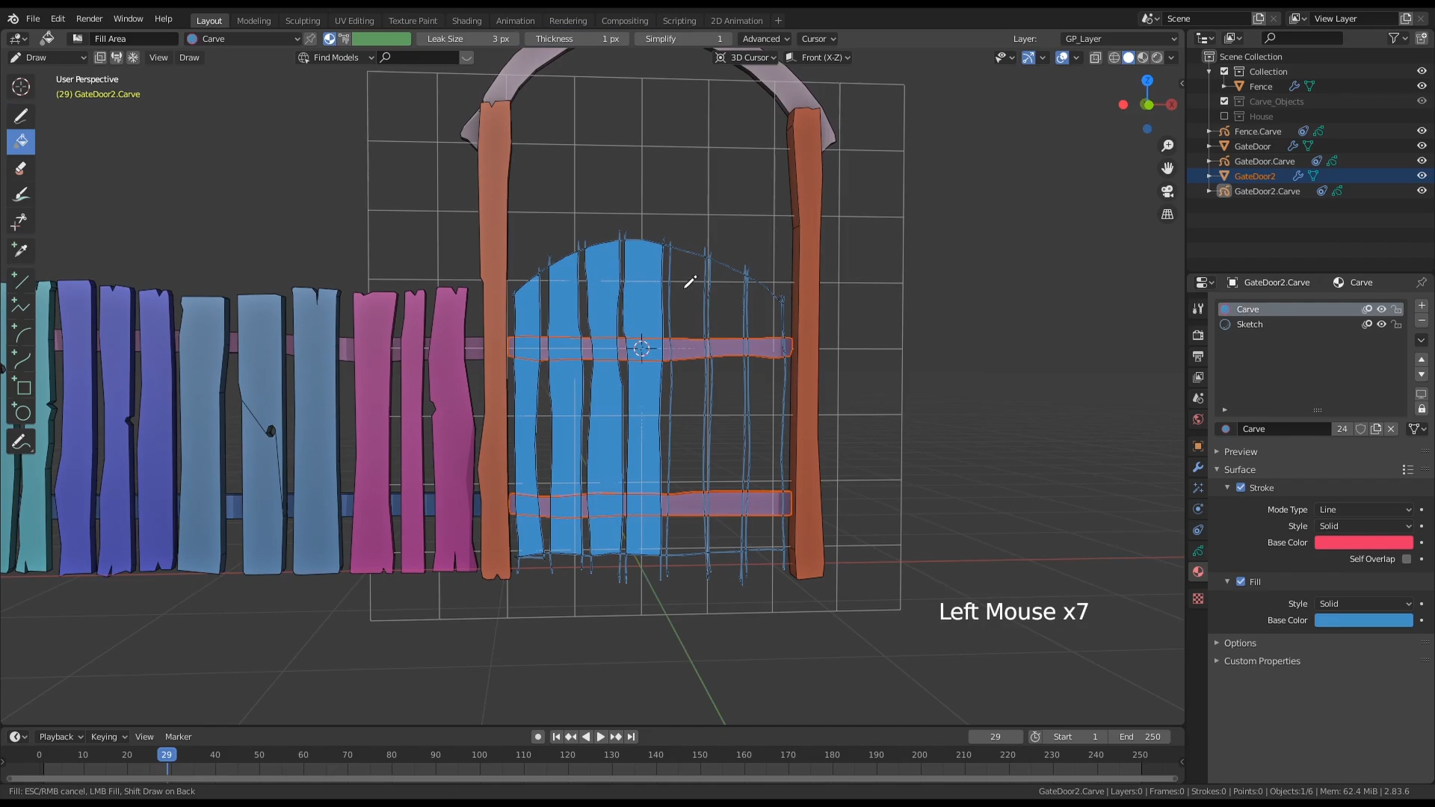
Task: Click the current frame field showing 29
Action: (x=996, y=737)
